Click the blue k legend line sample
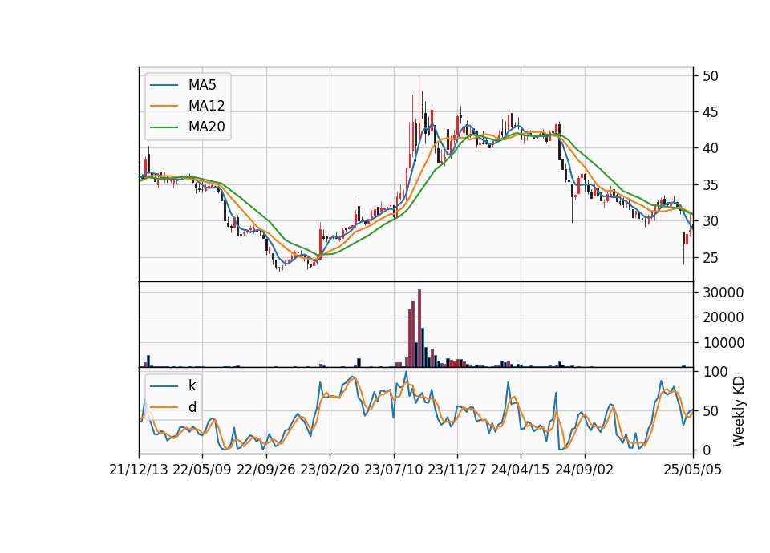The height and width of the screenshot is (553, 770). click(x=164, y=385)
